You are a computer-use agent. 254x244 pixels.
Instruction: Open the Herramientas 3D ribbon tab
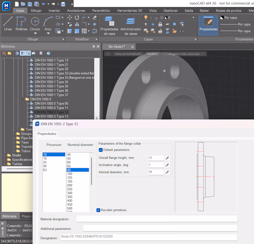pos(130,11)
